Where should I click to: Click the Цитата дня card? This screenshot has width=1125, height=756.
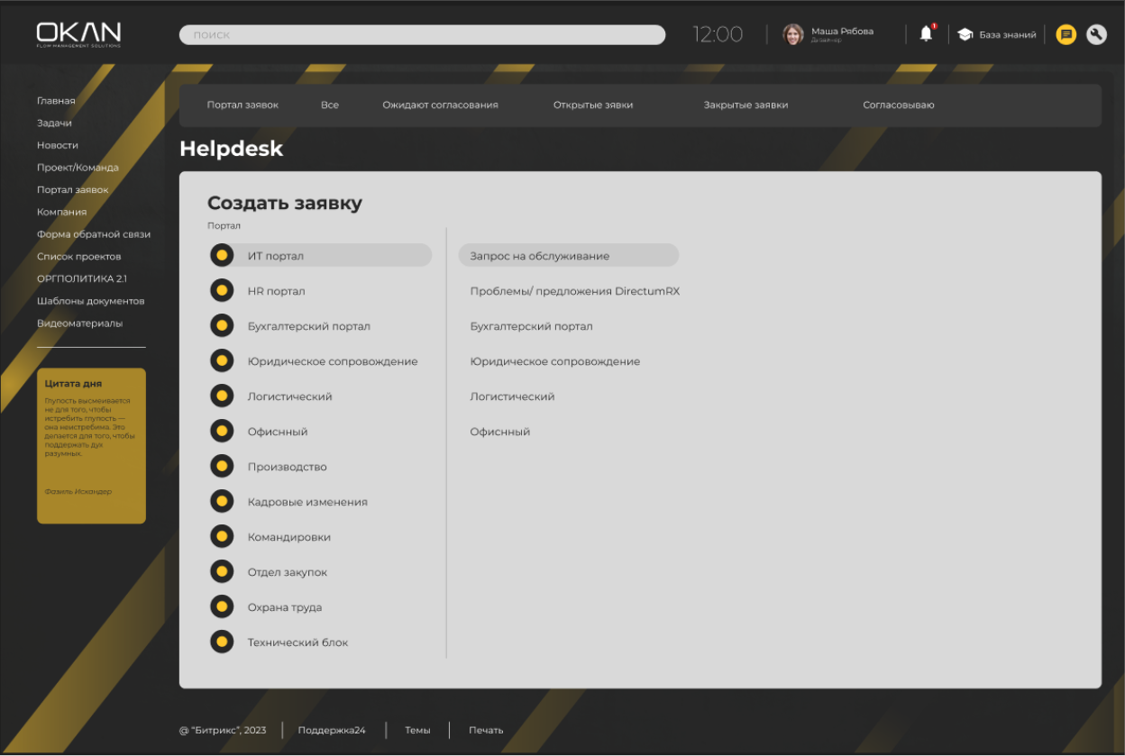click(x=91, y=445)
